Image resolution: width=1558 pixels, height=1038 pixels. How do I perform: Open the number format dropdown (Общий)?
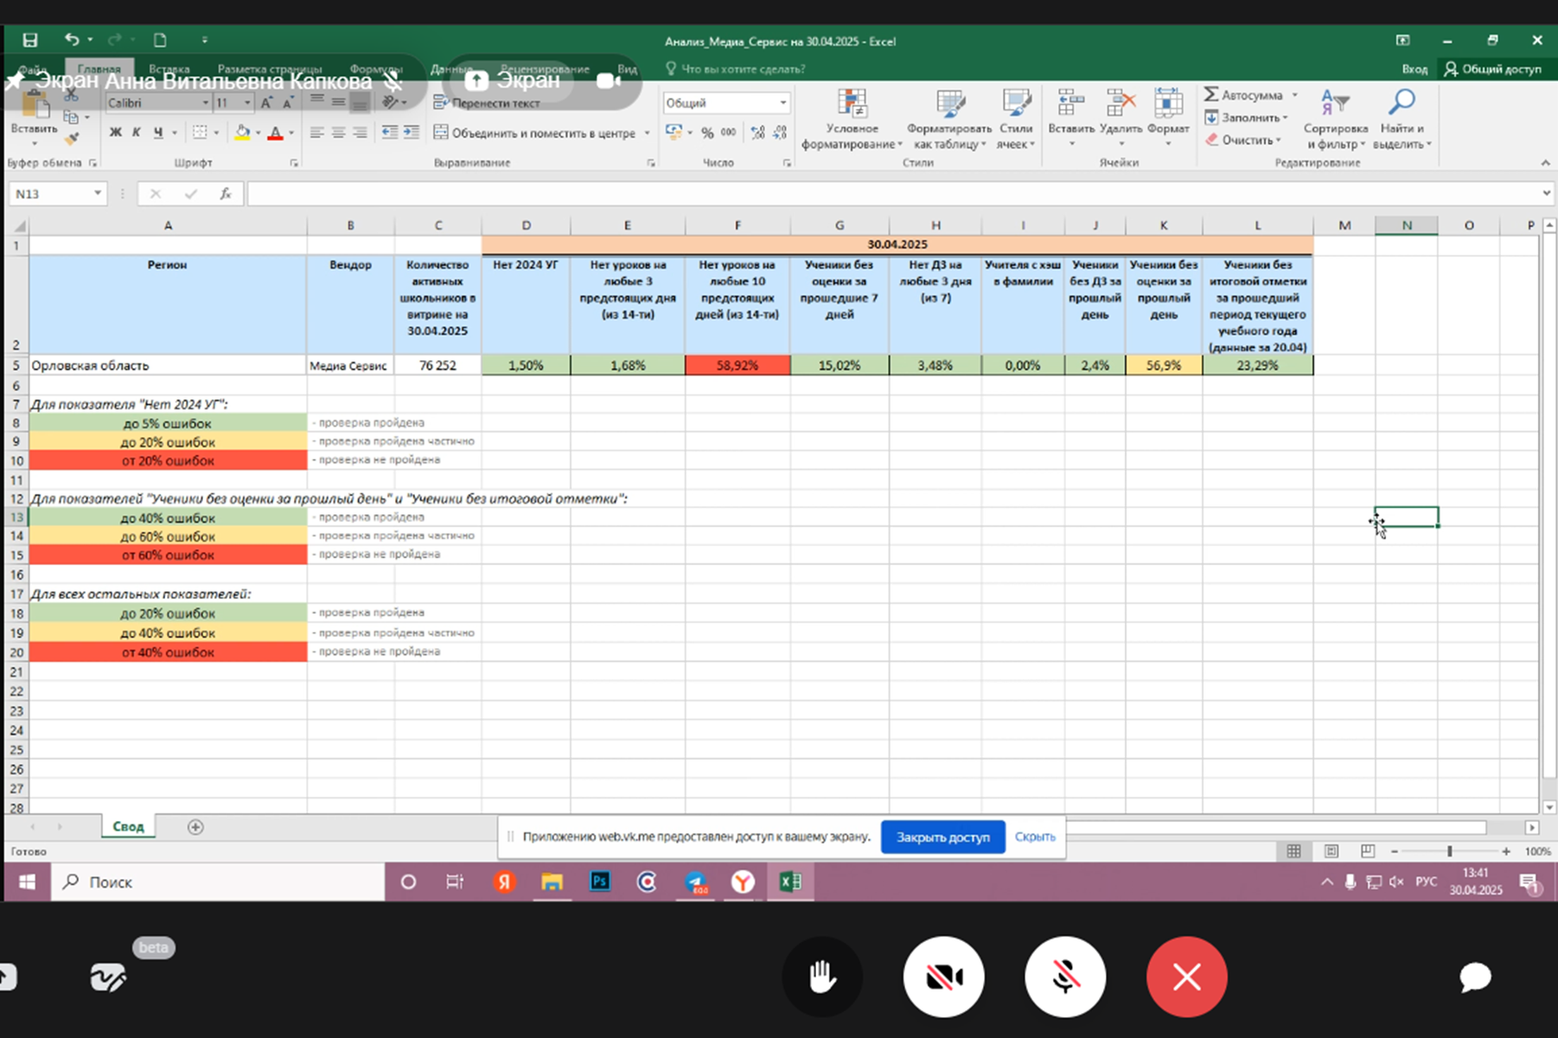(782, 103)
